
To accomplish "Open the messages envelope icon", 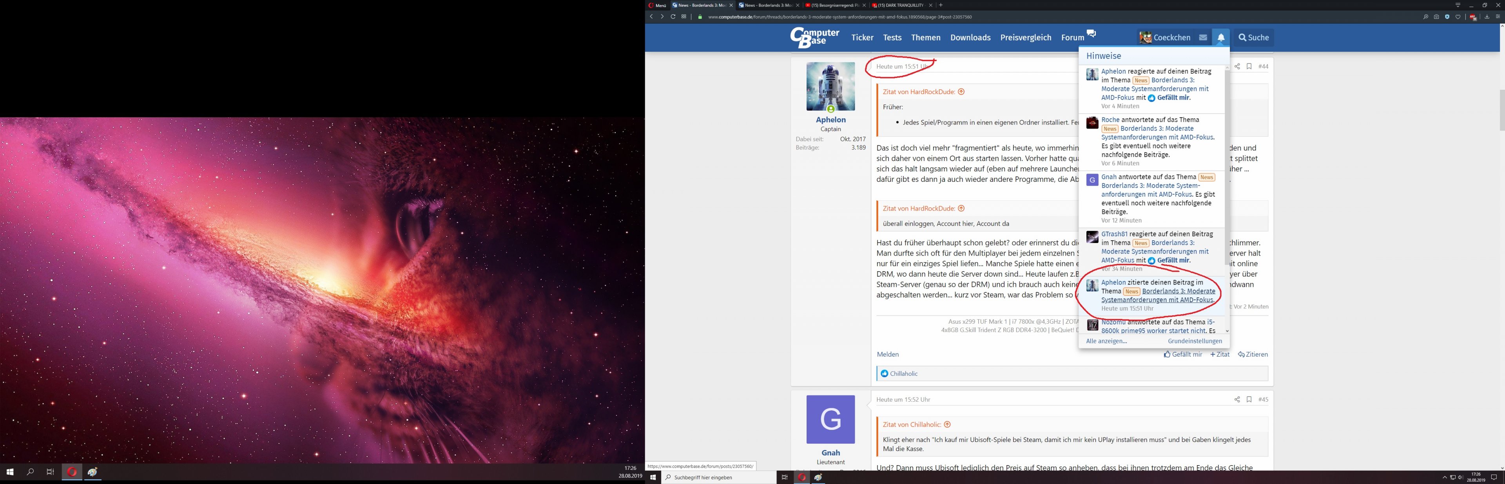I will 1203,37.
